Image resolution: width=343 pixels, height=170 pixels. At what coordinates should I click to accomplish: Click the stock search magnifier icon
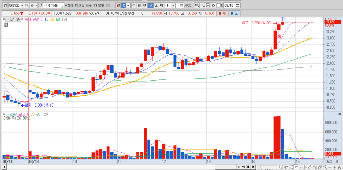[27, 5]
